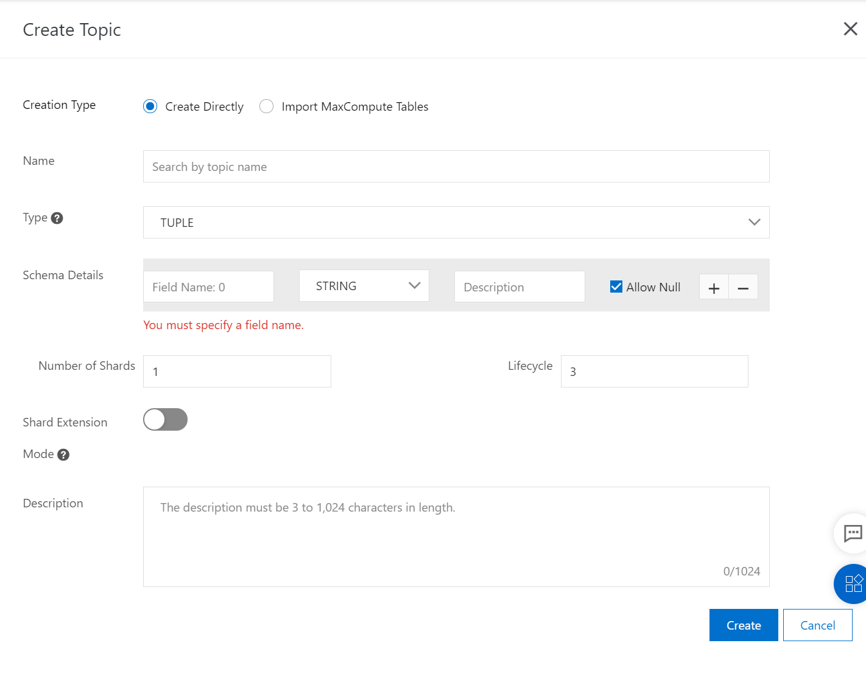Screen dimensions: 866x674
Task: Select the Create Directly radio option
Action: coord(150,106)
